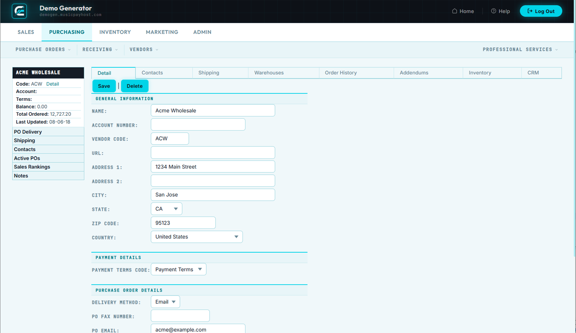Click the City field with San Jose
The image size is (576, 333).
[213, 195]
